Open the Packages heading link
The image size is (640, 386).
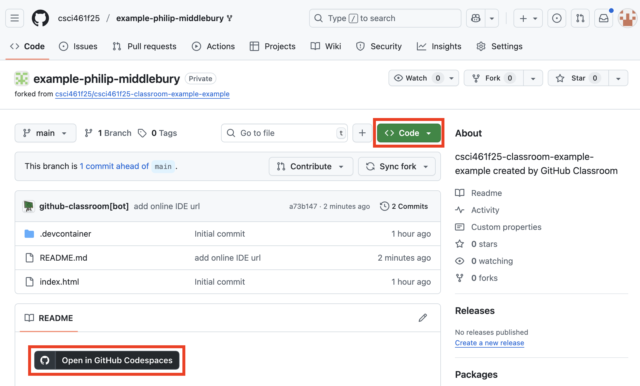point(476,375)
